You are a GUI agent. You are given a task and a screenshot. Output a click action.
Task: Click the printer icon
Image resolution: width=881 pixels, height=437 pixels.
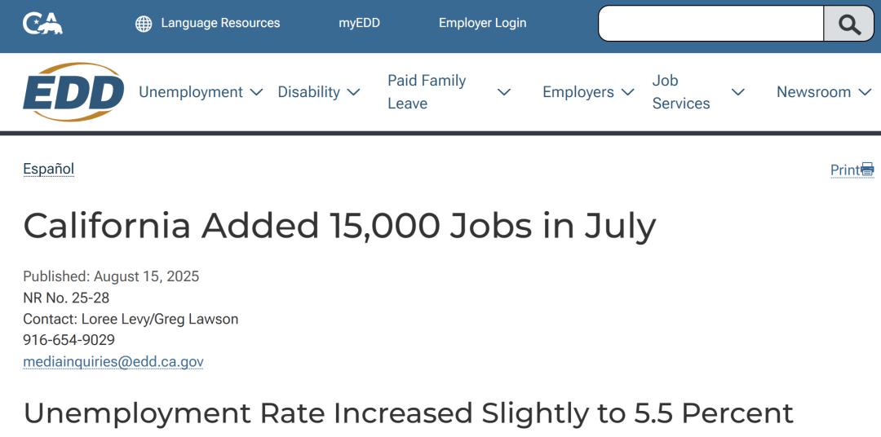(867, 170)
